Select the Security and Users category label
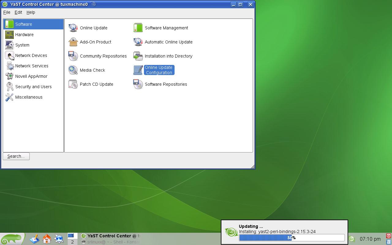 pyautogui.click(x=33, y=87)
